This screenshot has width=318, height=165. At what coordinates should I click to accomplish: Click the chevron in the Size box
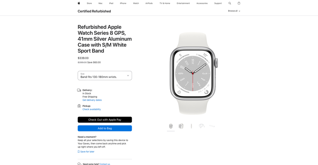point(128,75)
